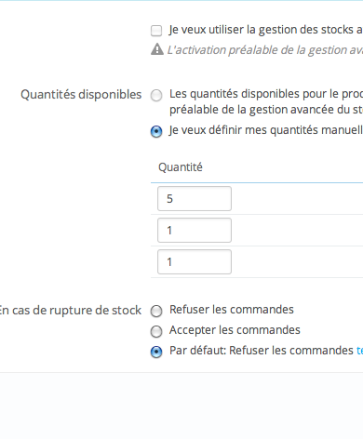The height and width of the screenshot is (439, 363).
Task: Click the 'Quantité' column header
Action: pyautogui.click(x=181, y=167)
